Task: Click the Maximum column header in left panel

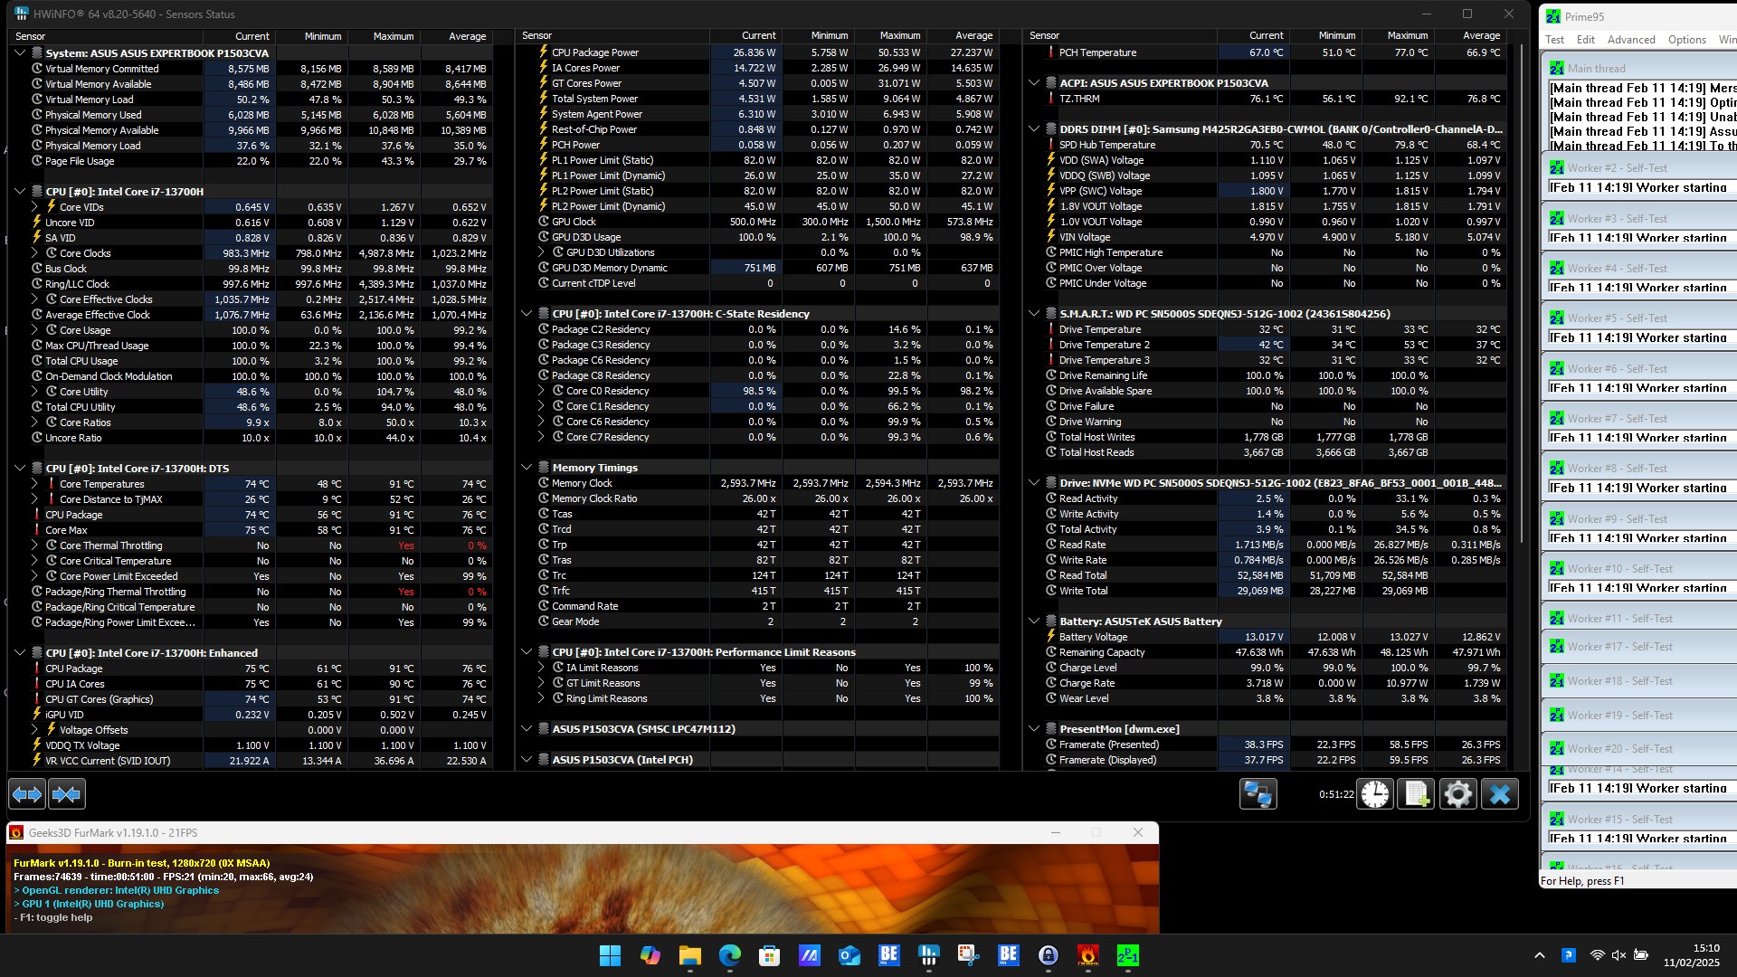Action: point(393,36)
